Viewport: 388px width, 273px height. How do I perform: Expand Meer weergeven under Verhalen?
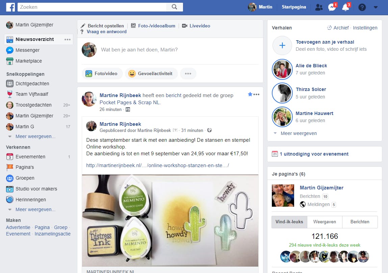(299, 133)
